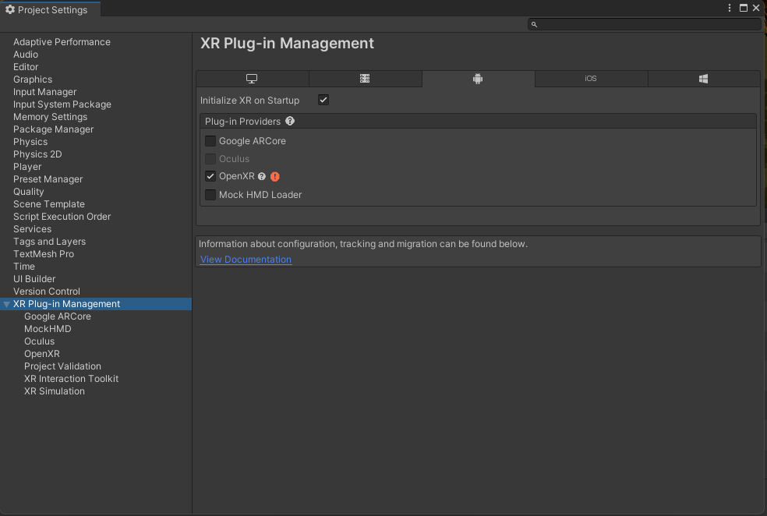Select the desktop platform tab icon
This screenshot has height=516, width=767.
(253, 78)
